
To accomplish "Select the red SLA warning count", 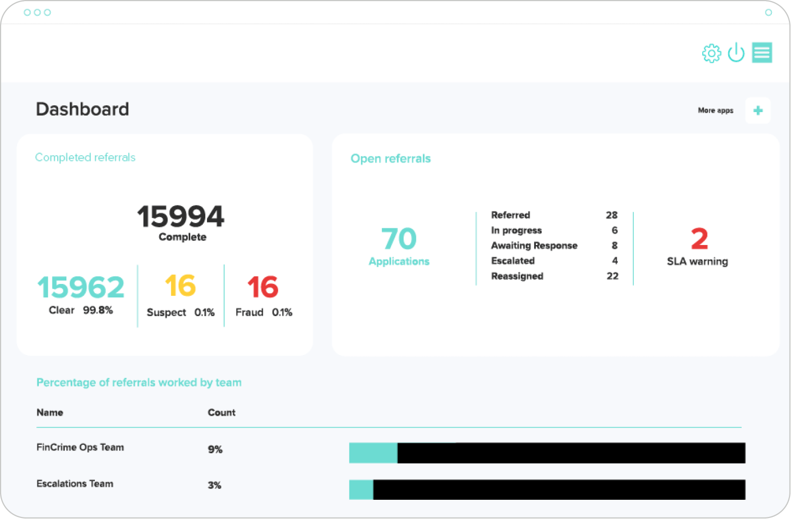I will [698, 238].
